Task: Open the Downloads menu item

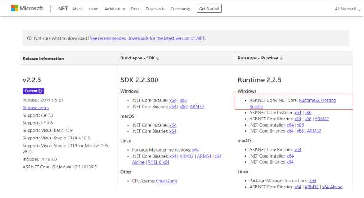Action: (x=155, y=9)
